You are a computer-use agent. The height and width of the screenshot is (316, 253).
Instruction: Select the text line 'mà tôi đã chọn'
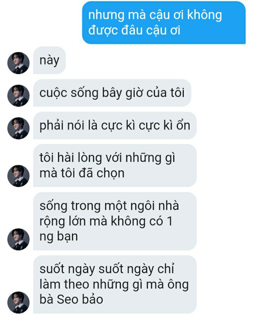[82, 173]
